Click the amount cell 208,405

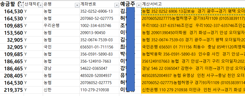point(12,76)
